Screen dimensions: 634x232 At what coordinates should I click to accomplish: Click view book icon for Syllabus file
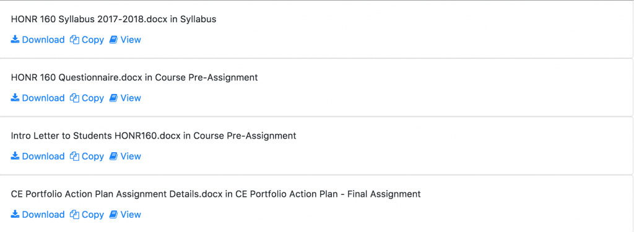coord(114,40)
